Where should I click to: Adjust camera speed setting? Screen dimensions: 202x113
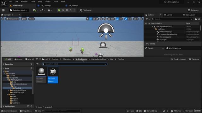pos(136,19)
